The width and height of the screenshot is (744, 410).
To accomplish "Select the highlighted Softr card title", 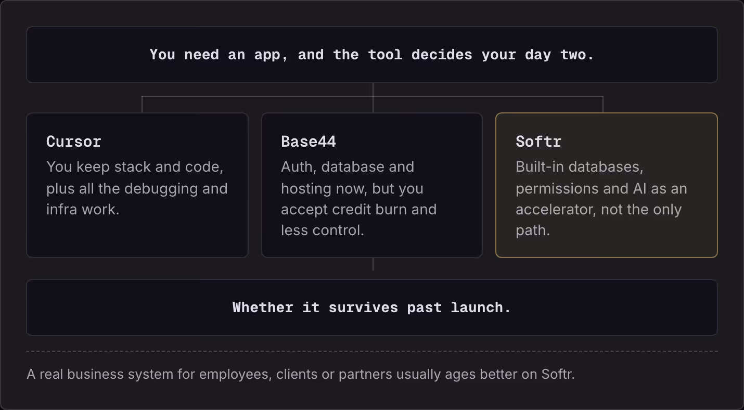I will [x=538, y=142].
